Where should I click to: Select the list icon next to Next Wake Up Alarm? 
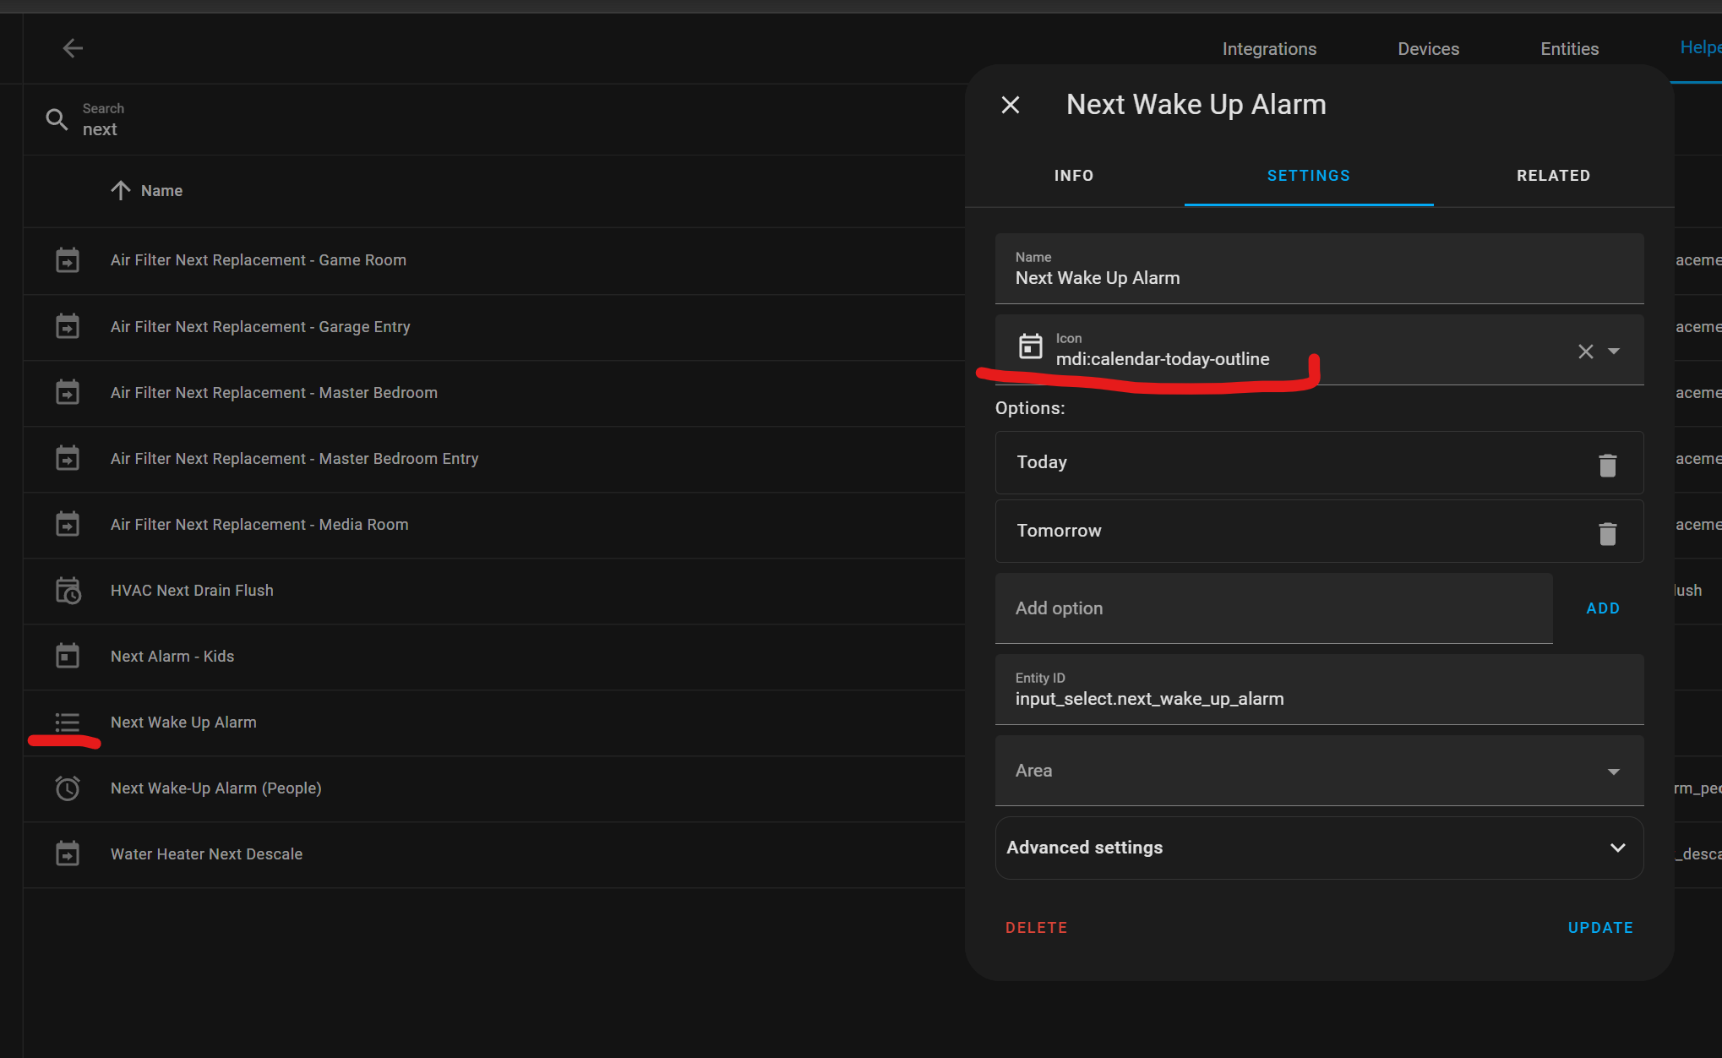(x=68, y=723)
